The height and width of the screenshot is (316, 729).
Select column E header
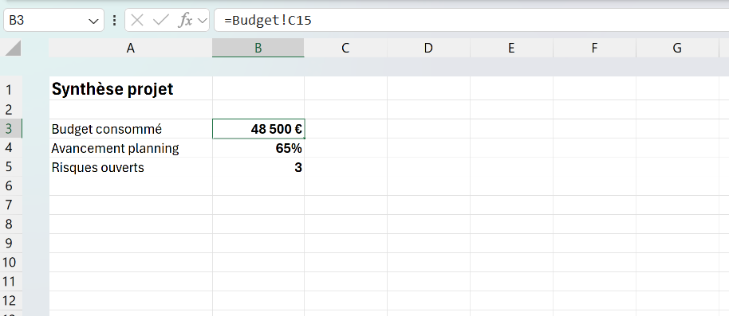(x=511, y=48)
